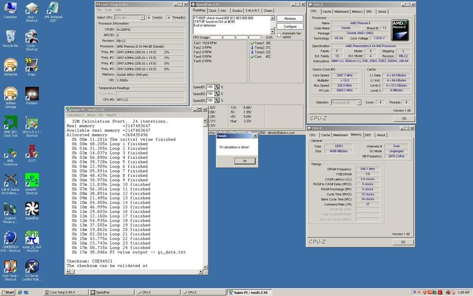Click the AMD Phenom II logo in CPU-Z

400,30
